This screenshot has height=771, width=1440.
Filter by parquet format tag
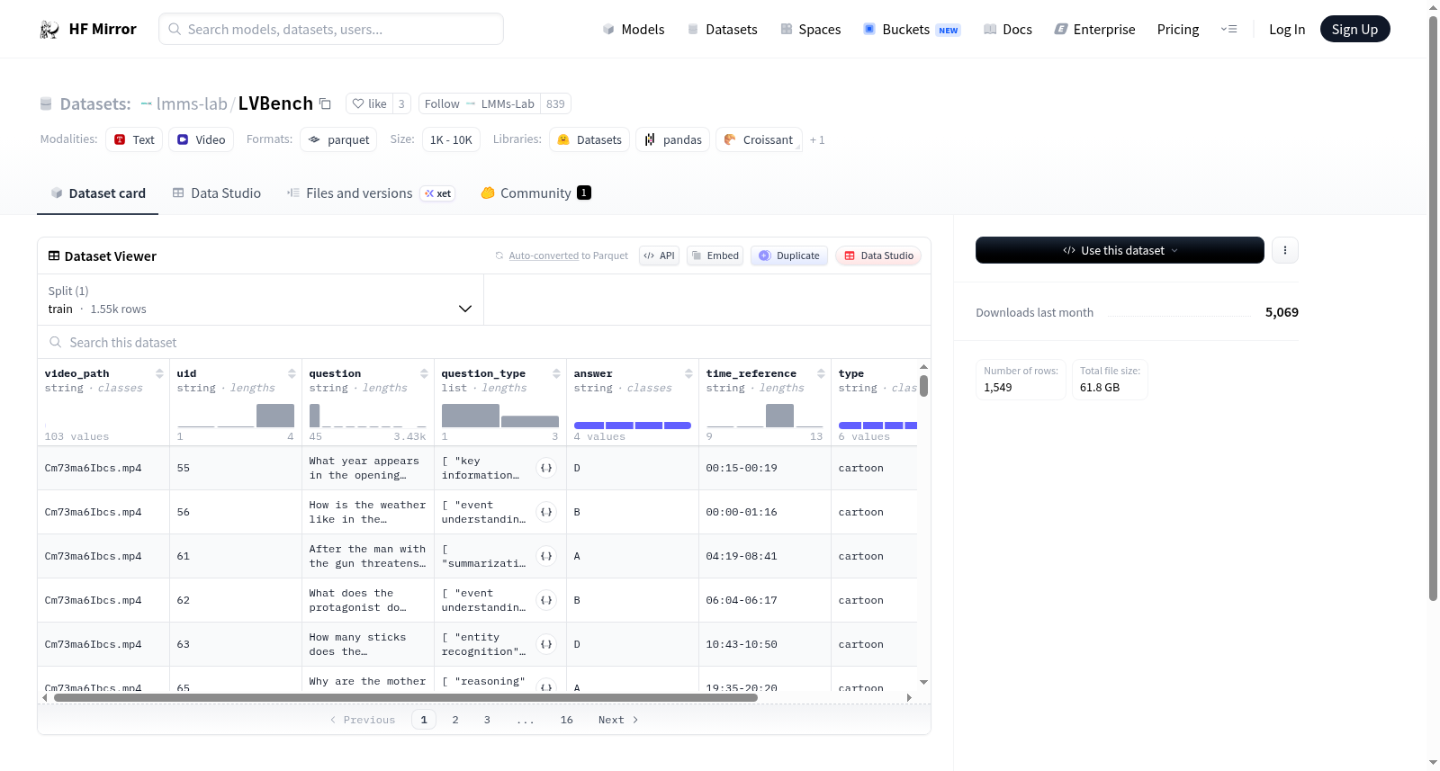(338, 139)
